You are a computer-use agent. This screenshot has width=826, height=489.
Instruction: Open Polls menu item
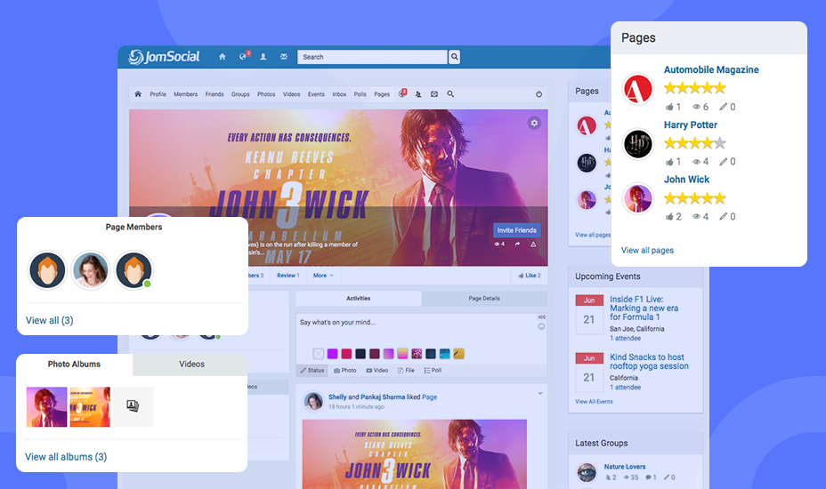(360, 94)
